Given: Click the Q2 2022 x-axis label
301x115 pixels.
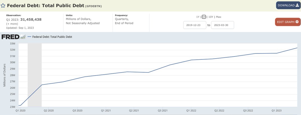Looking at the screenshot, I should point(220,110).
